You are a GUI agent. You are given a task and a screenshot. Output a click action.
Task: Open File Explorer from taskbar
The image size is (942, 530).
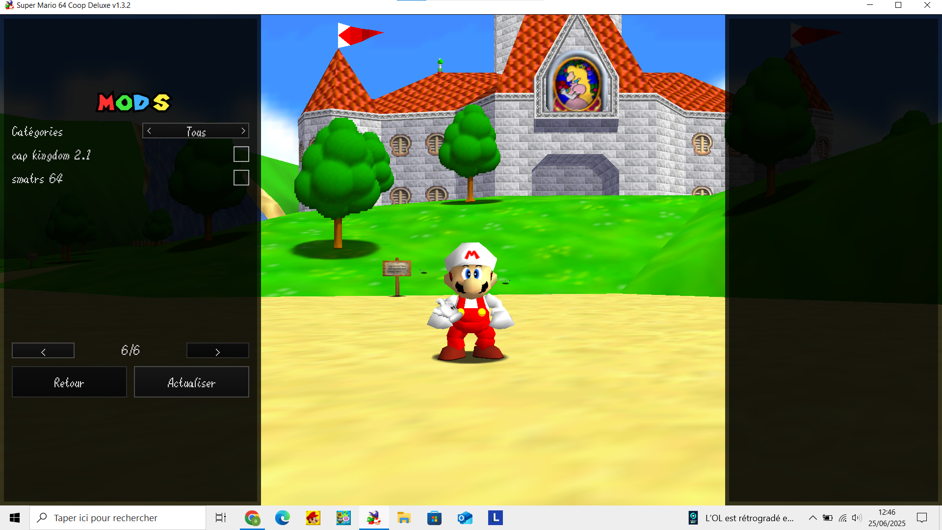pyautogui.click(x=404, y=518)
